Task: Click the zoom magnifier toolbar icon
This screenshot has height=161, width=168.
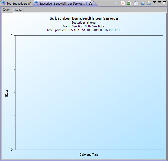Action: point(116,3)
